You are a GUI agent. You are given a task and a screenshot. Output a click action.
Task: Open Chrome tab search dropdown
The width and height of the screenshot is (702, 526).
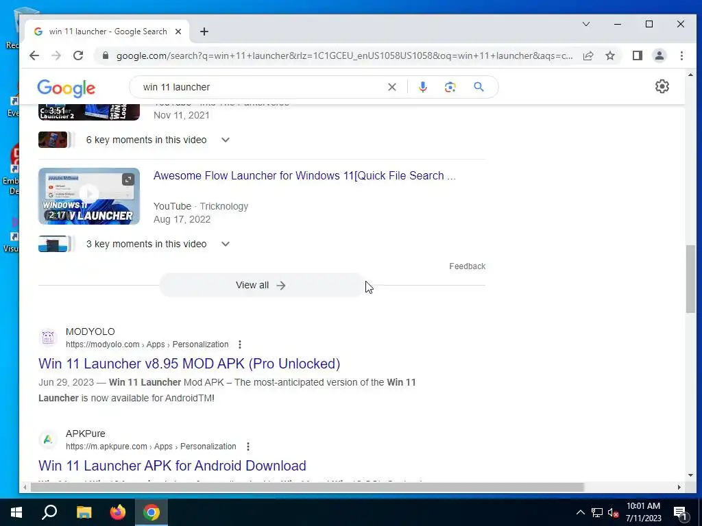[585, 24]
